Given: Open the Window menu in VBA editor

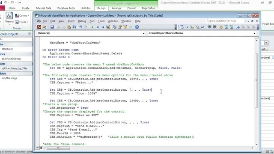Looking at the screenshot, I should (x=126, y=21).
